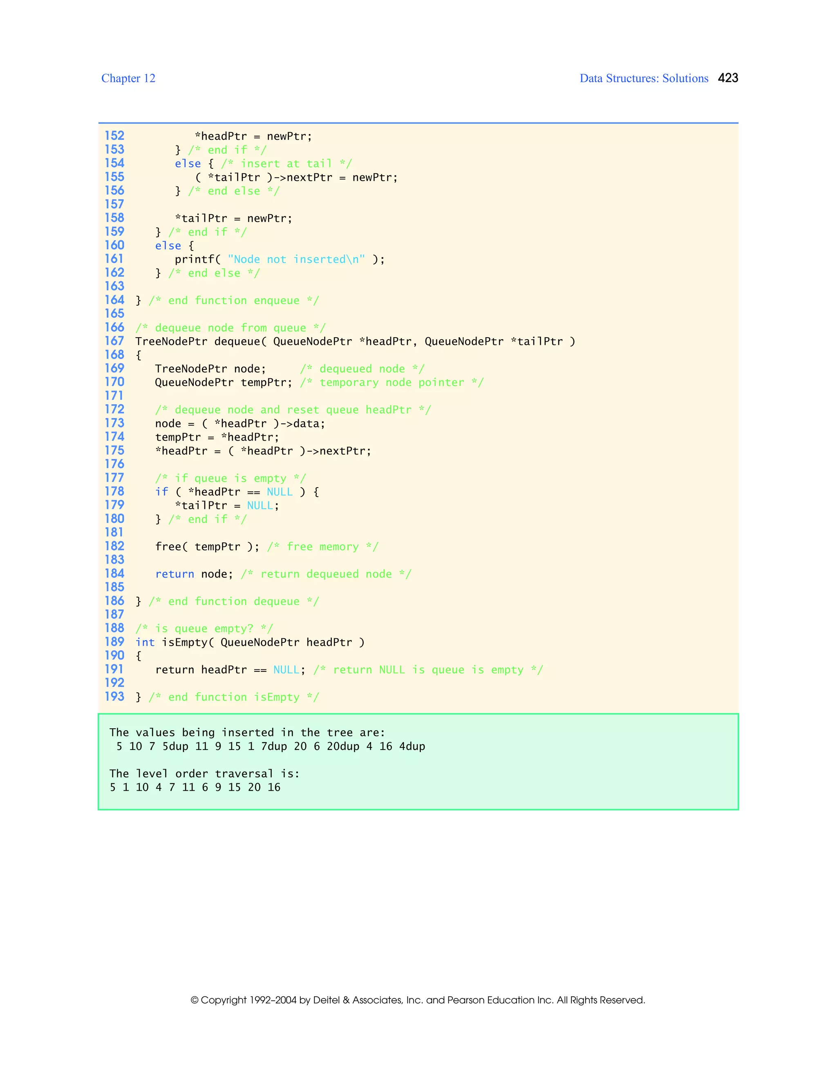Click '/* end function enqueue */' comment

tap(233, 300)
